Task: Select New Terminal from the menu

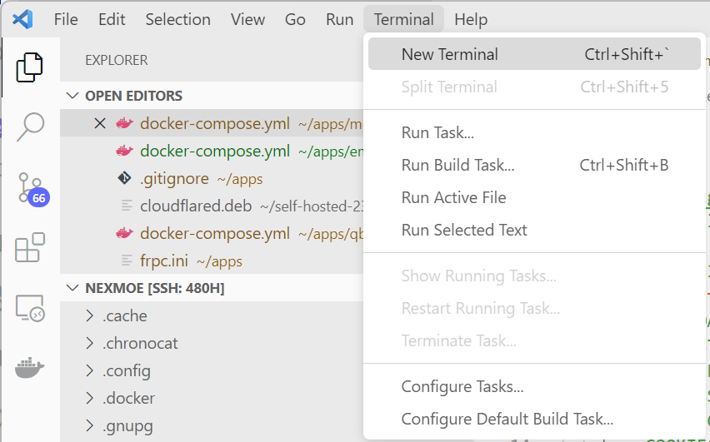Action: 450,55
